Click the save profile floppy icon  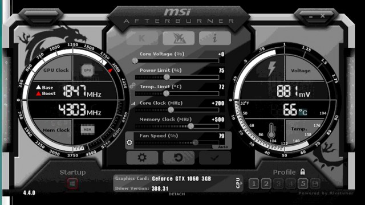pyautogui.click(x=315, y=184)
